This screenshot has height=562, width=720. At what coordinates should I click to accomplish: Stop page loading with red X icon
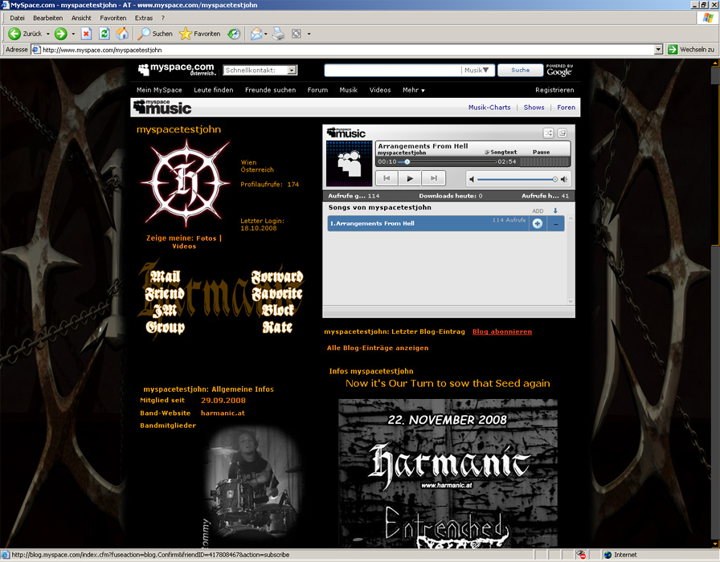tap(86, 34)
